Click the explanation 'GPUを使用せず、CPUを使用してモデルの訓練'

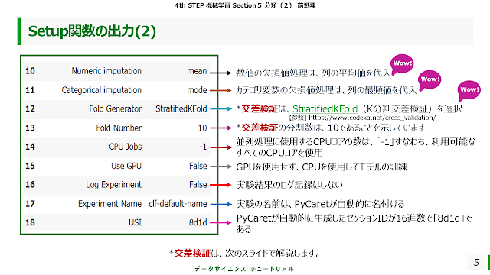(x=322, y=167)
